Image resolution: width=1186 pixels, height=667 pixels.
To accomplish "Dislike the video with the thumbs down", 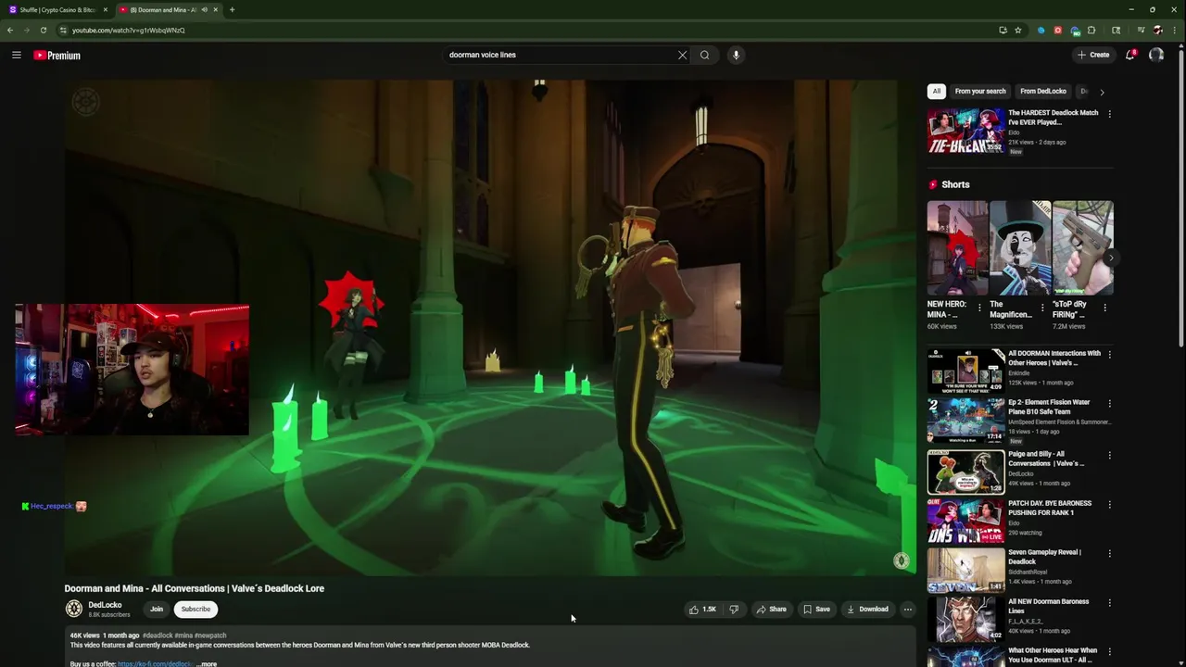I will tap(734, 610).
